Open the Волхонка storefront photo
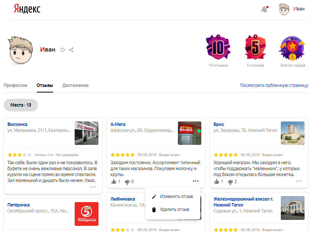The image size is (312, 234). [x=87, y=133]
